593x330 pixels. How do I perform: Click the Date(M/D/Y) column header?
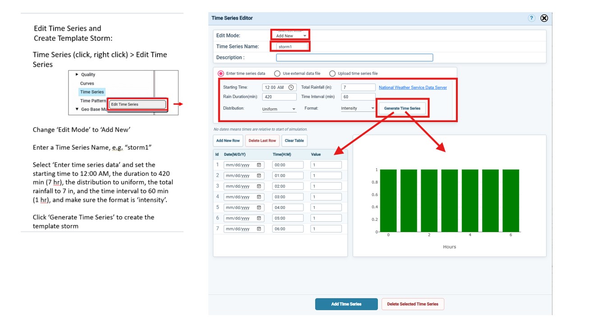234,155
